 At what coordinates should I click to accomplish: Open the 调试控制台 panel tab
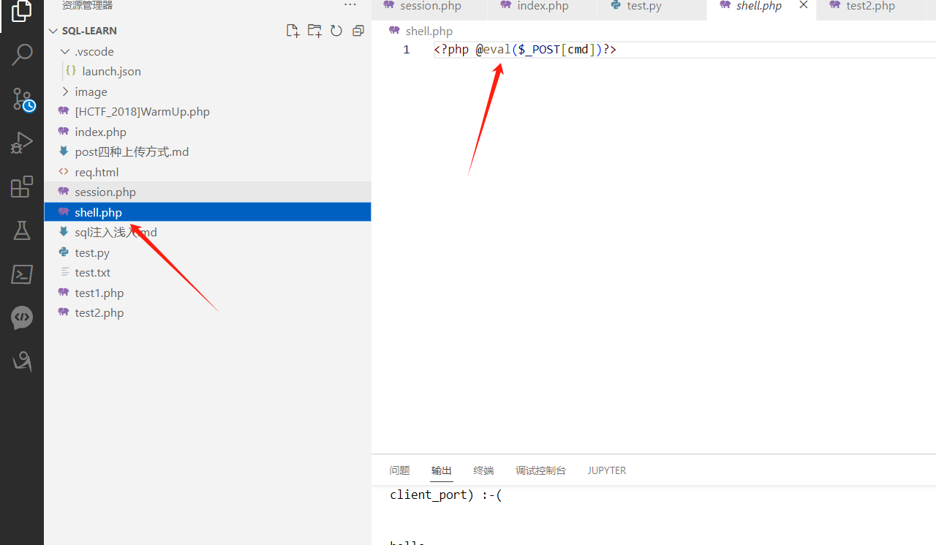tap(540, 470)
